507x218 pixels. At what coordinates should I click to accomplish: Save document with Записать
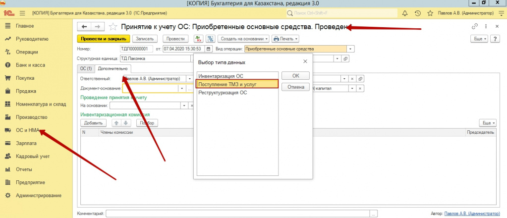(x=145, y=39)
